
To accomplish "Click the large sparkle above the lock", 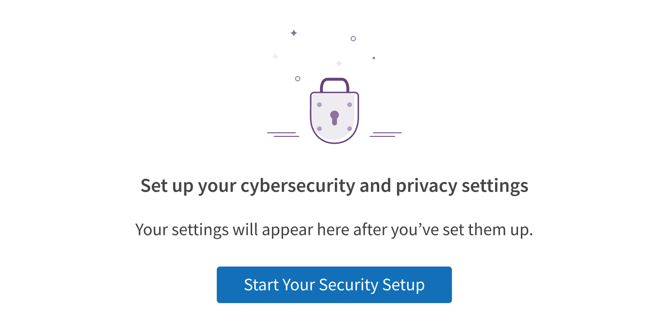I will (293, 32).
